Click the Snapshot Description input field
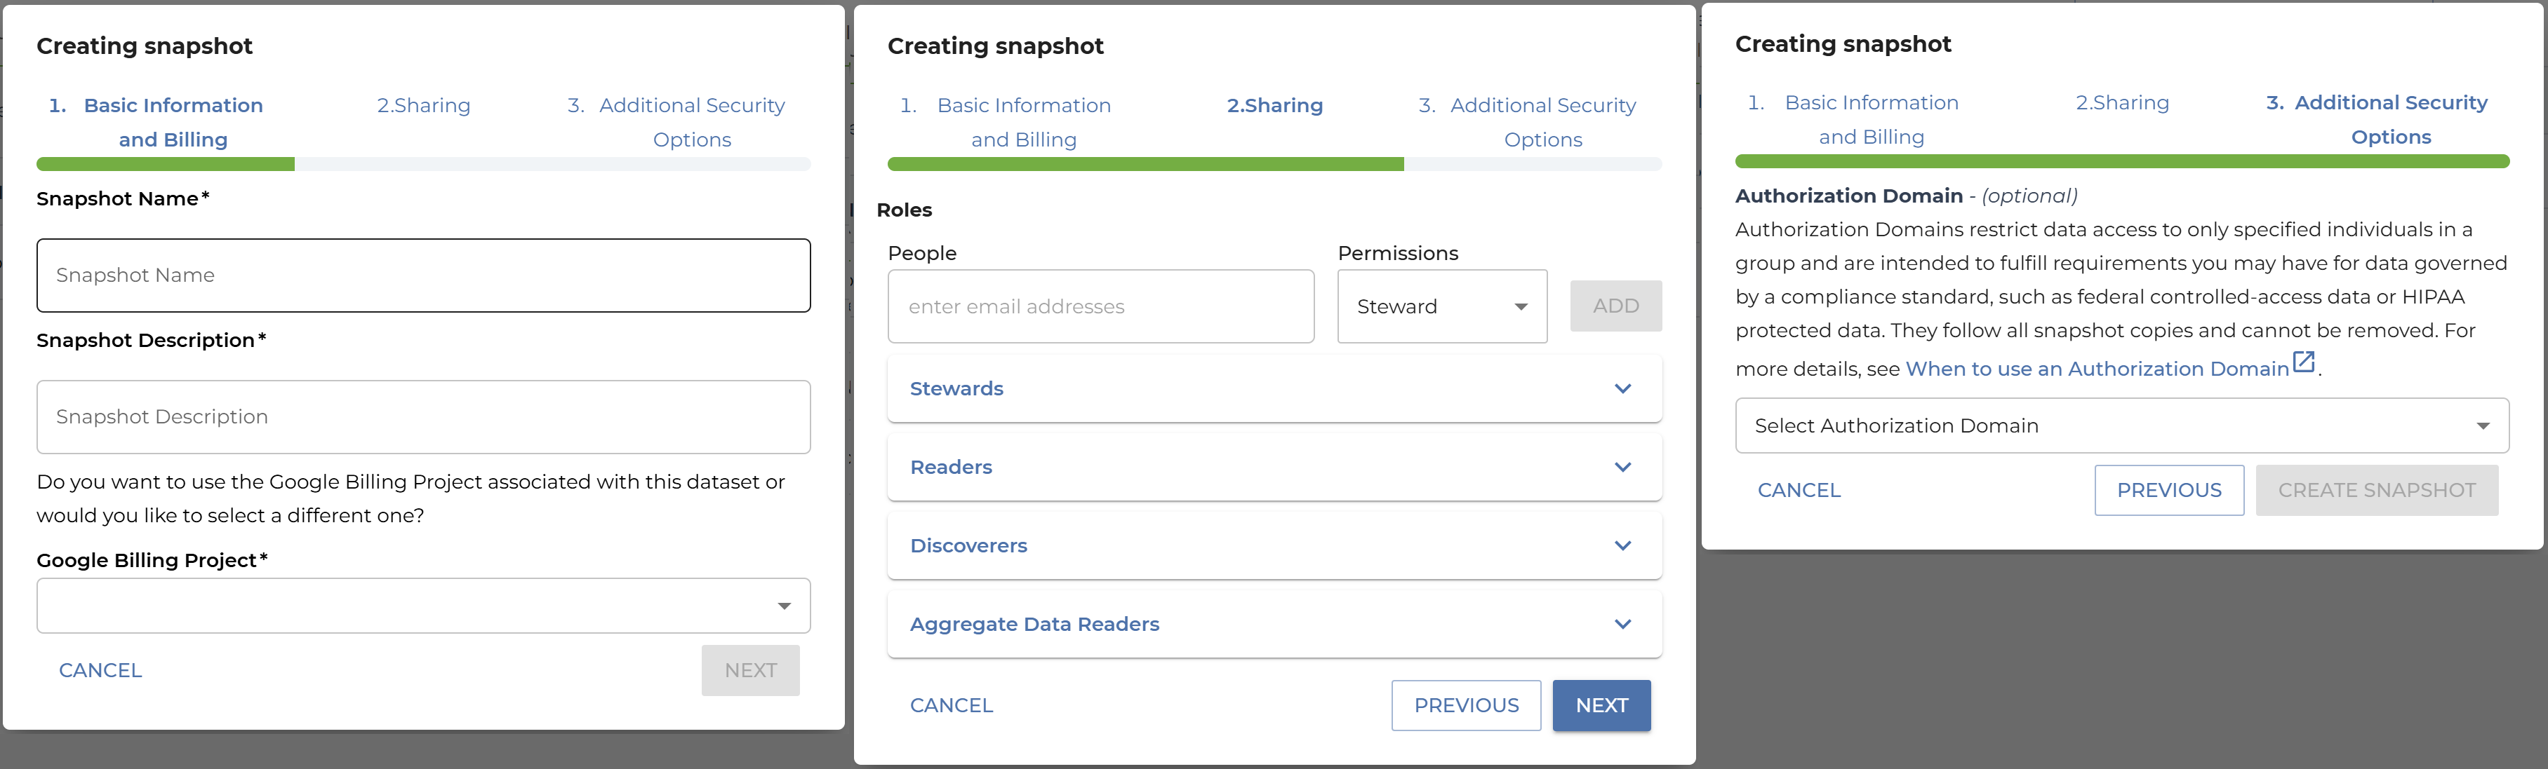 pyautogui.click(x=423, y=416)
